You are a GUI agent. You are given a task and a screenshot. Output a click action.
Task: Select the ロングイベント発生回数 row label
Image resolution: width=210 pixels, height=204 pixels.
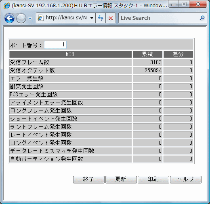tap(41, 143)
